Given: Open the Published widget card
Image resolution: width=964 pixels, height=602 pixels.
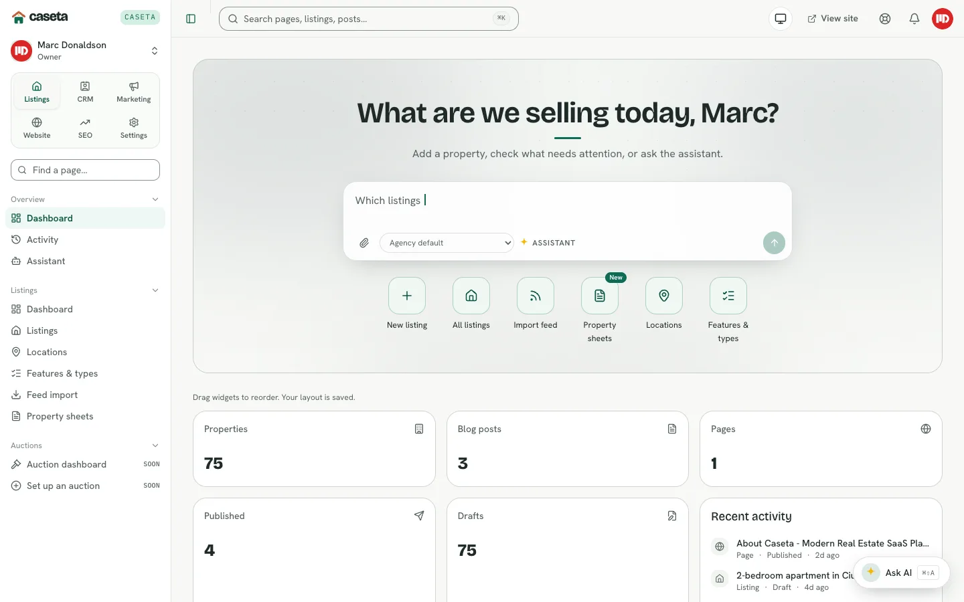Looking at the screenshot, I should tap(314, 550).
